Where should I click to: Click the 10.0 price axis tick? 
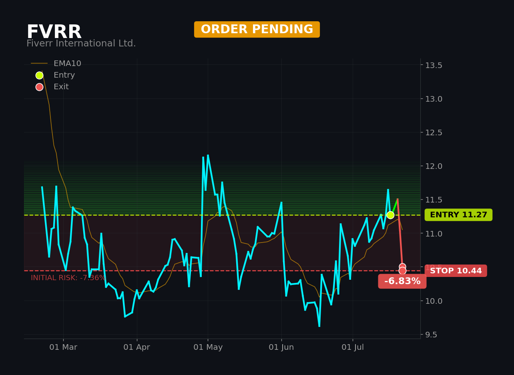(434, 301)
